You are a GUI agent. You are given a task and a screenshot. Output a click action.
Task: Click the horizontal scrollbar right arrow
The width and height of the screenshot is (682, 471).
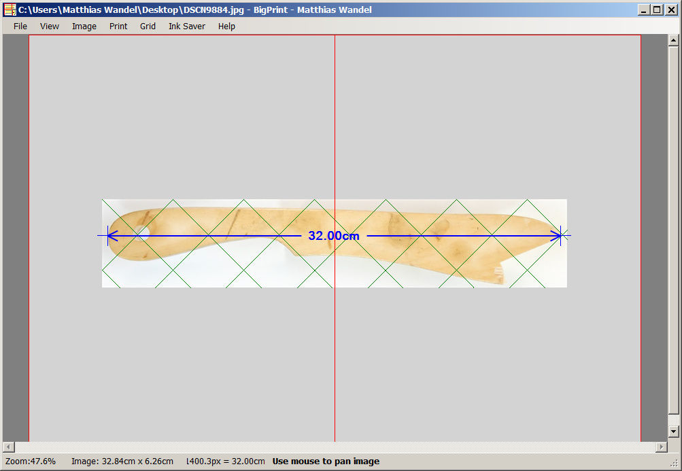coord(660,447)
